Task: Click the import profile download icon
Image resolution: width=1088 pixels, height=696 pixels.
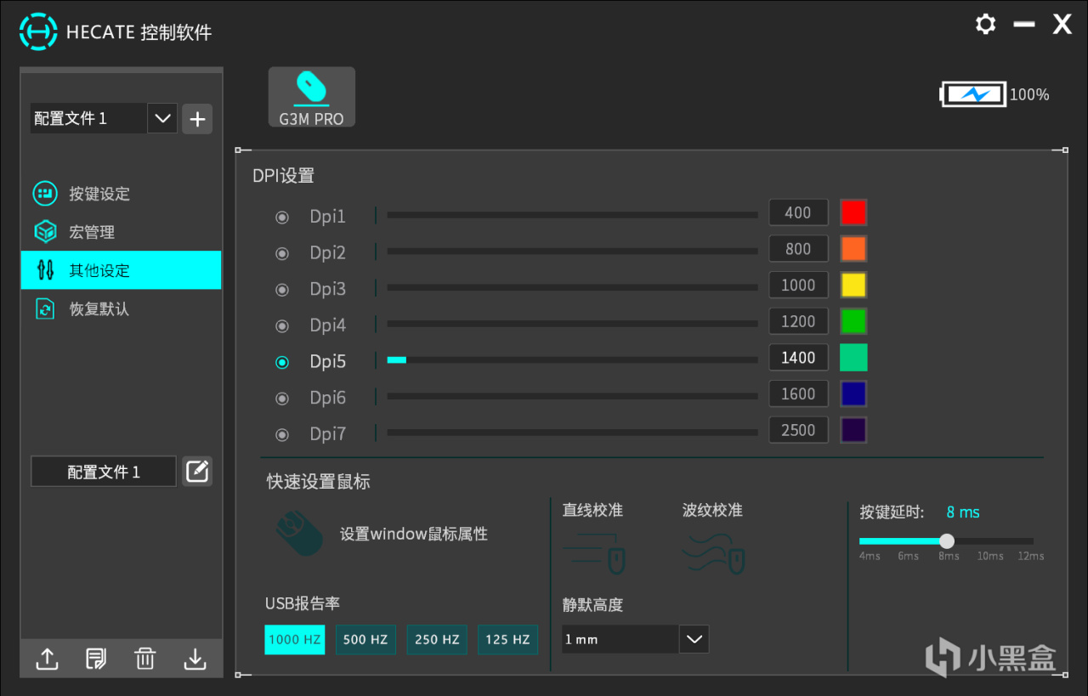Action: [195, 659]
